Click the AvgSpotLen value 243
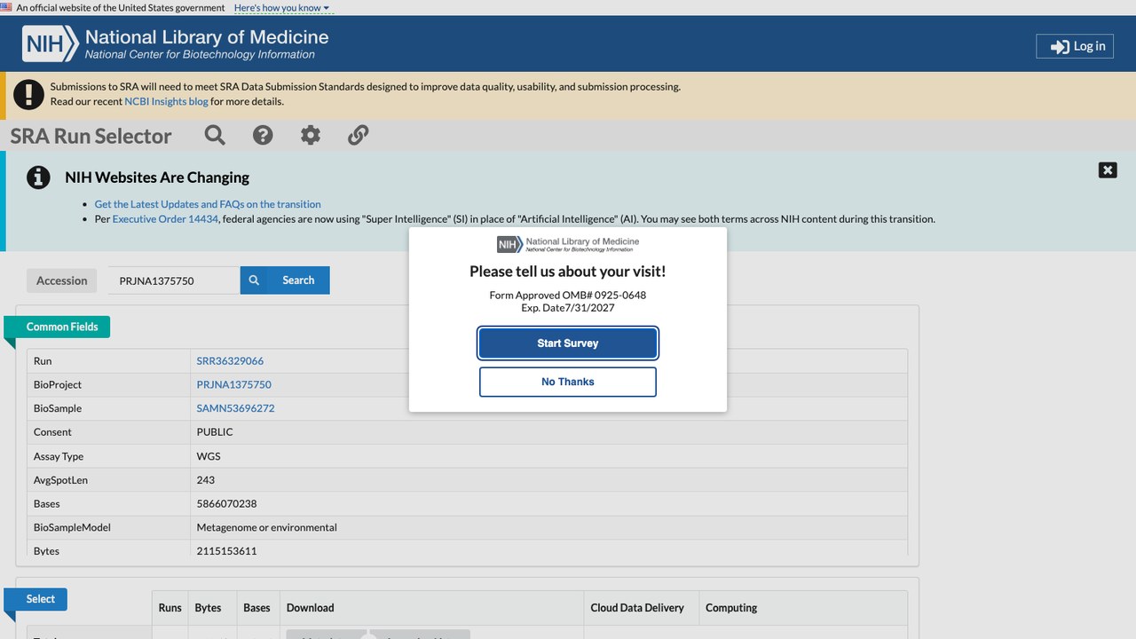This screenshot has height=639, width=1136. tap(206, 480)
